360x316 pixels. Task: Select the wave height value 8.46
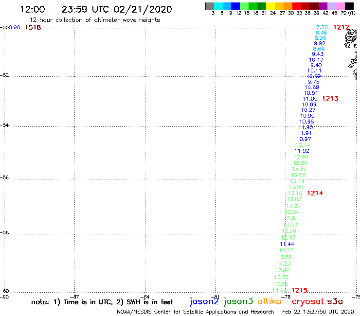pyautogui.click(x=321, y=33)
